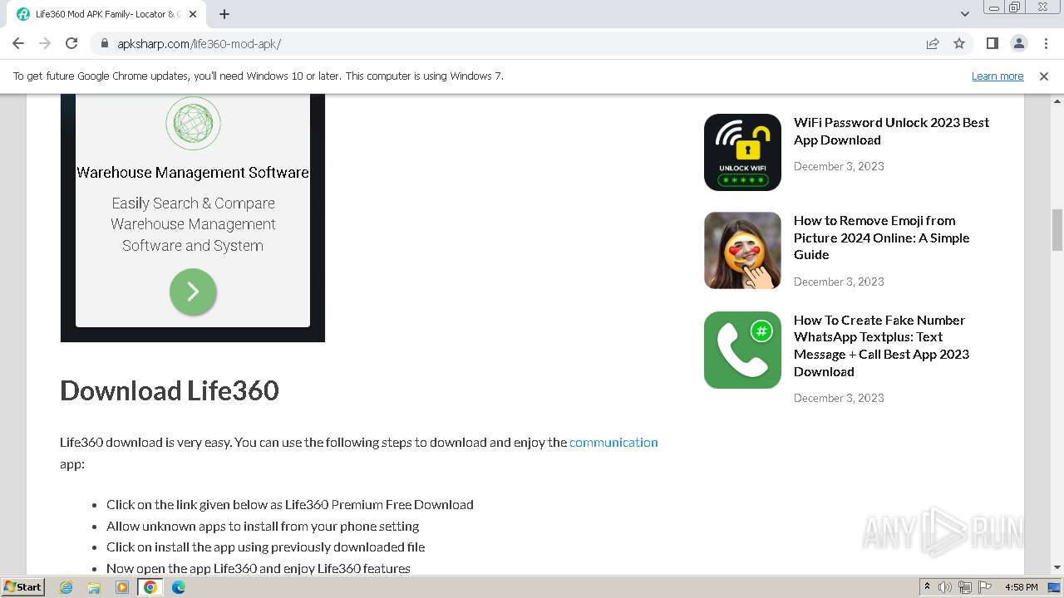The width and height of the screenshot is (1064, 598).
Task: Open the Action Center flag tray icon
Action: click(x=985, y=587)
